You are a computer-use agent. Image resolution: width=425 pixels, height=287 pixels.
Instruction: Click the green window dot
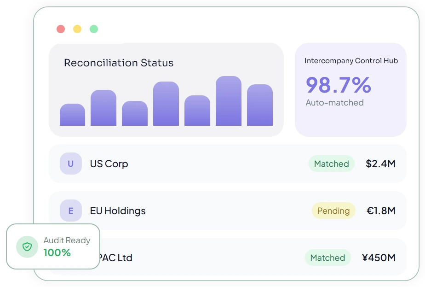pyautogui.click(x=94, y=29)
